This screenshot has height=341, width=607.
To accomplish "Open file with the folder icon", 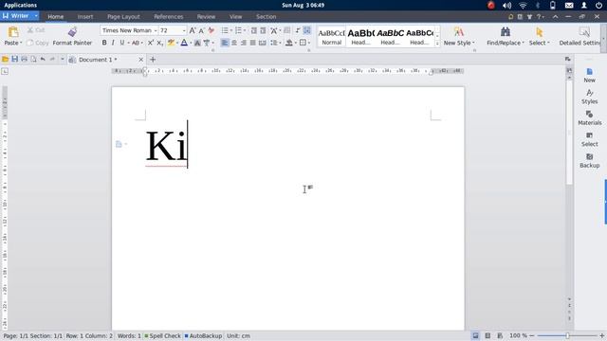I will (x=6, y=59).
